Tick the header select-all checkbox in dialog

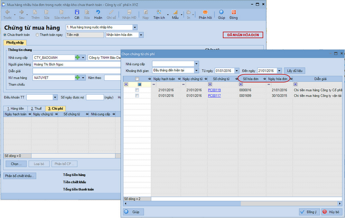point(137,79)
